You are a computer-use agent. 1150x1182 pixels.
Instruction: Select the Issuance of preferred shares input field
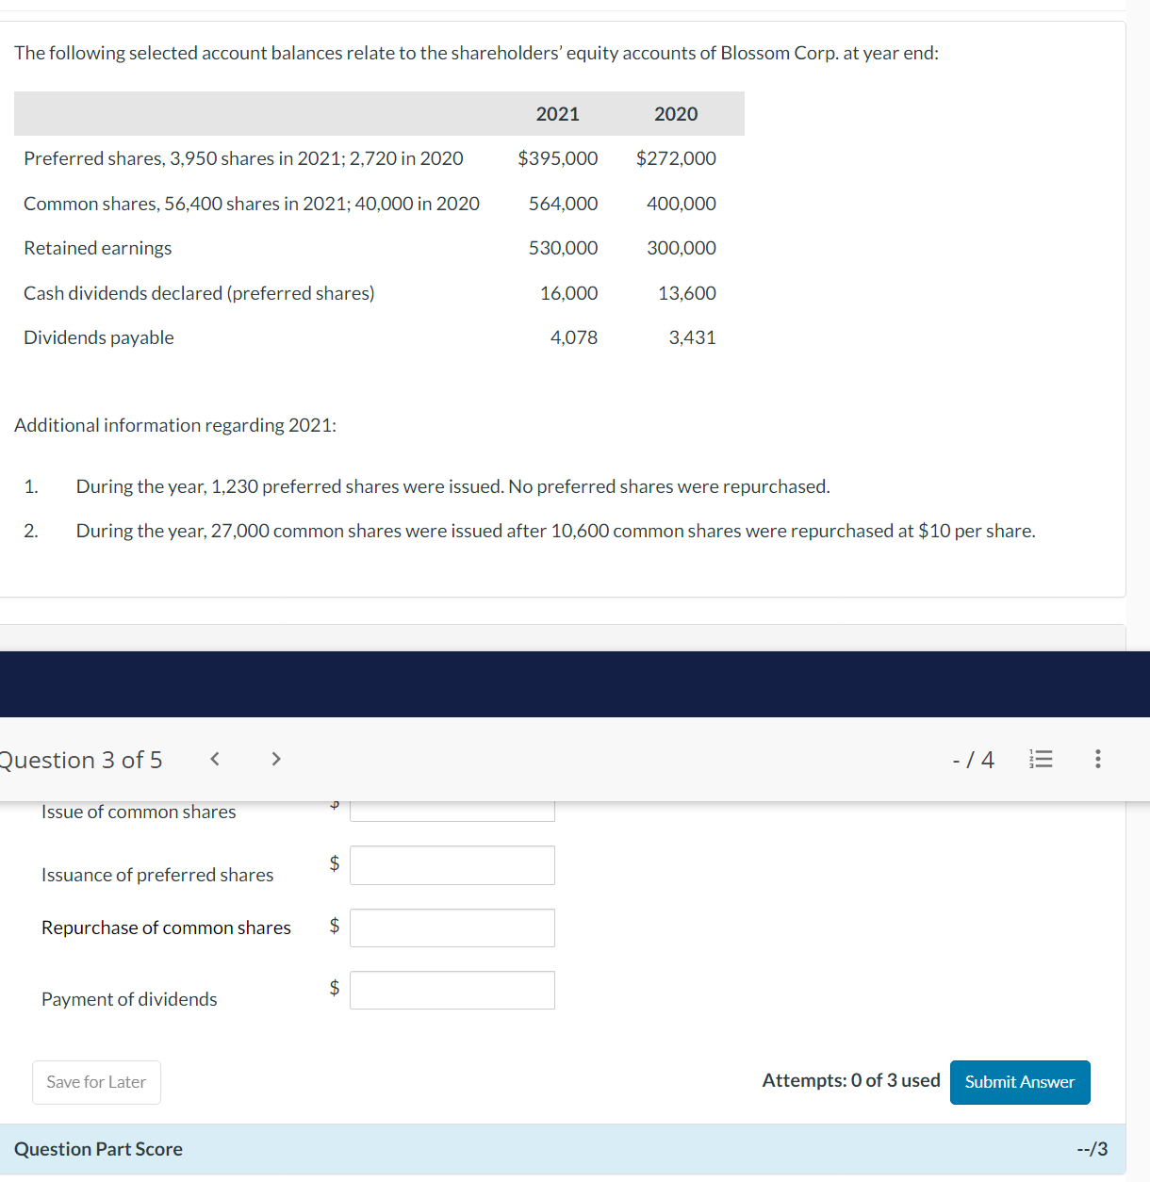[x=452, y=864]
